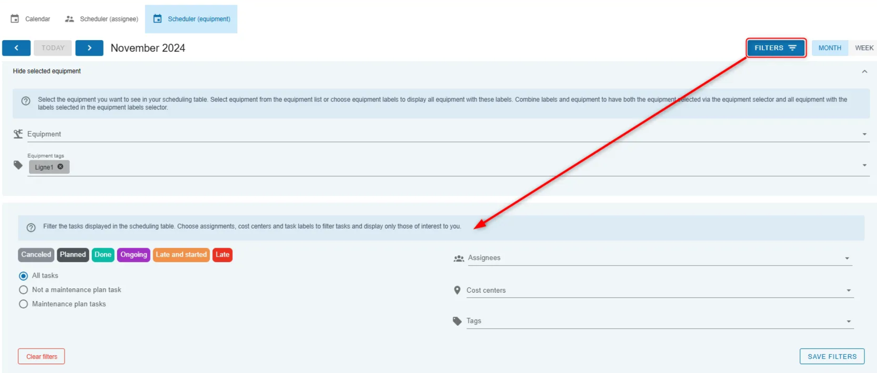The height and width of the screenshot is (373, 877).
Task: Switch to WEEK view
Action: 864,48
